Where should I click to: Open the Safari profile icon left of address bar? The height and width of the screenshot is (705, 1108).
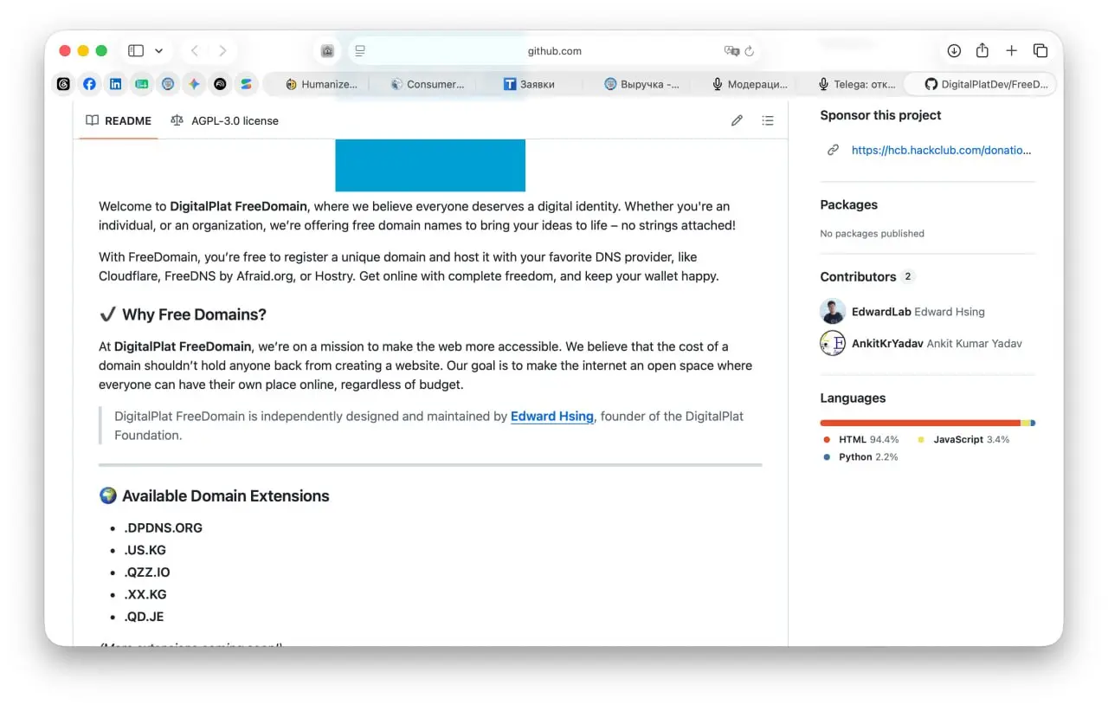click(327, 51)
